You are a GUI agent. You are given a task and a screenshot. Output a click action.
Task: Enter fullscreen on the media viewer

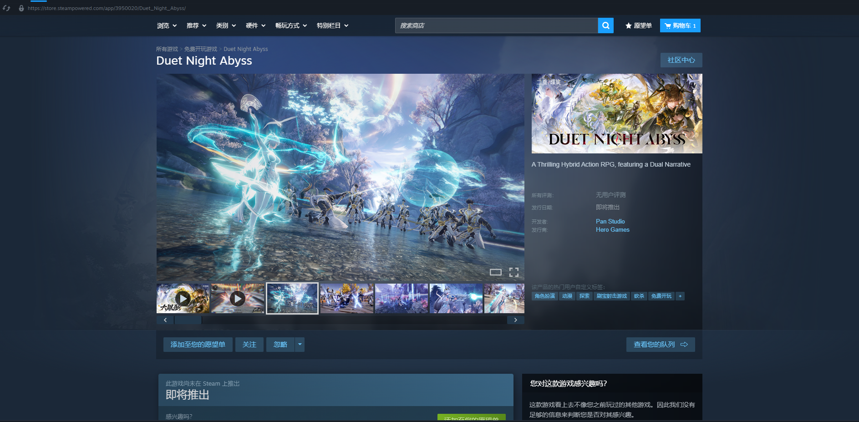[513, 272]
